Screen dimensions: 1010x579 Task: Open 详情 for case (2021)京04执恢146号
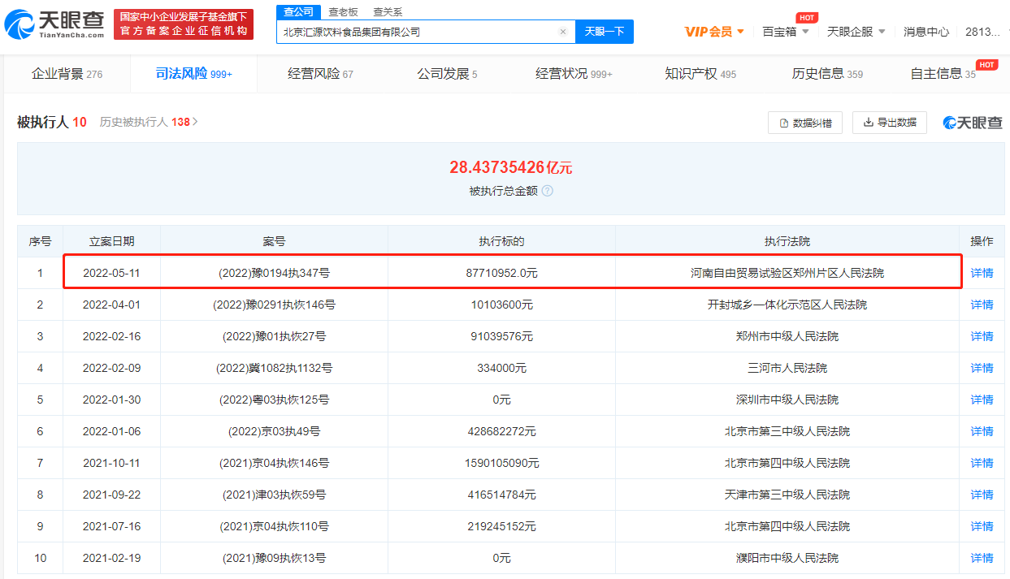pyautogui.click(x=982, y=463)
